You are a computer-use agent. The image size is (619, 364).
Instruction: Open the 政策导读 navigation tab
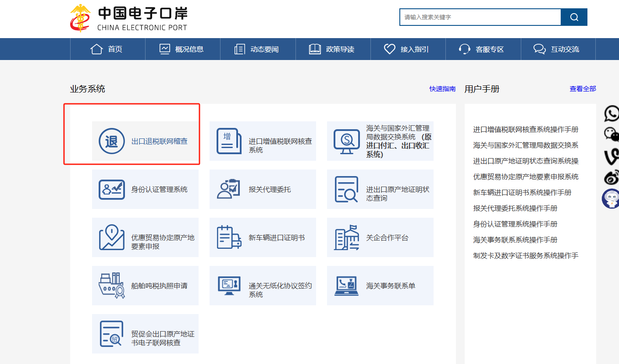pyautogui.click(x=333, y=49)
